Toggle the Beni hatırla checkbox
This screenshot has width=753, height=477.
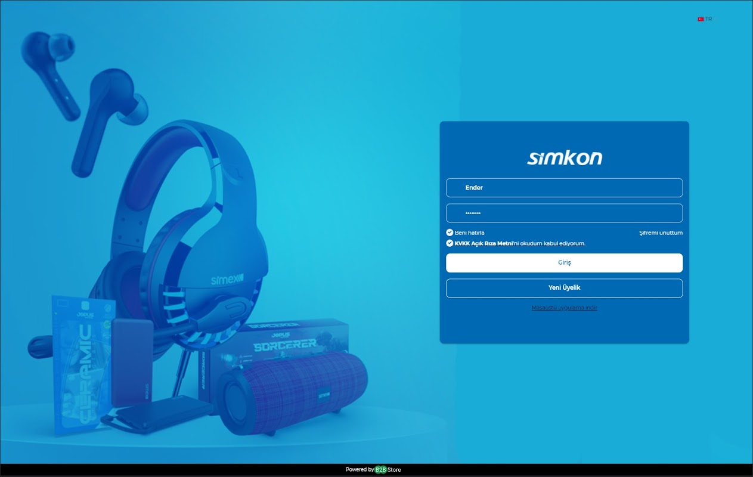coord(450,233)
